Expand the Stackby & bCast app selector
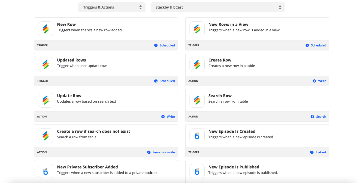The image size is (358, 183). point(218,7)
